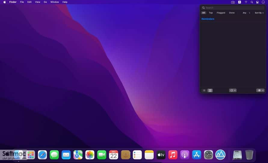Open System Preferences from the Dock
Viewport: 268px width, 163px height.
208,155
